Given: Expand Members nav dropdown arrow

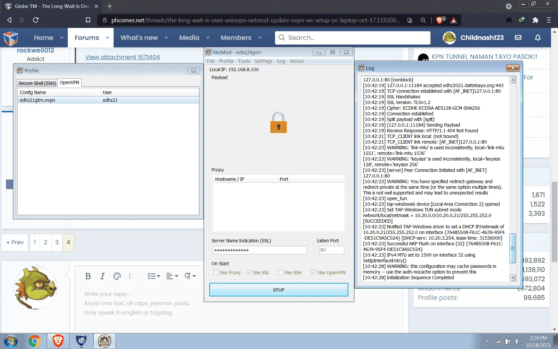Looking at the screenshot, I should click(x=260, y=38).
